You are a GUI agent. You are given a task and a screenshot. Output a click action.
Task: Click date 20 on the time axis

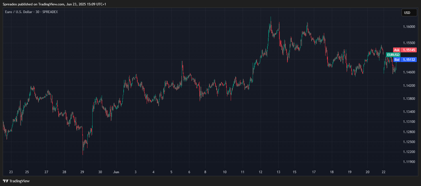pos(367,172)
